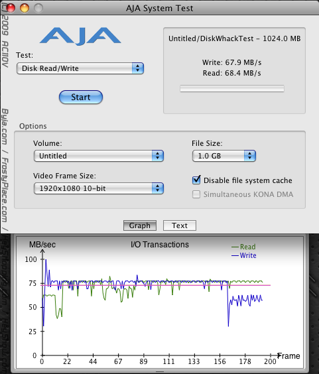Uncheck Disable file system cache
Screen dimensions: 319x374
tap(196, 180)
